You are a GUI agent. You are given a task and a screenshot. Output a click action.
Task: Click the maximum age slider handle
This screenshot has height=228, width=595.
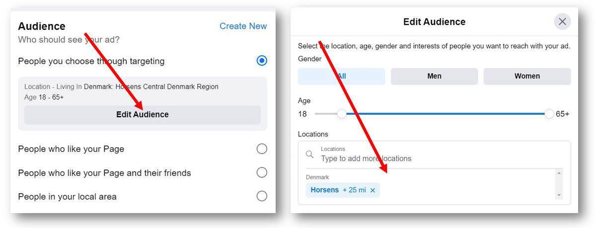(x=549, y=114)
